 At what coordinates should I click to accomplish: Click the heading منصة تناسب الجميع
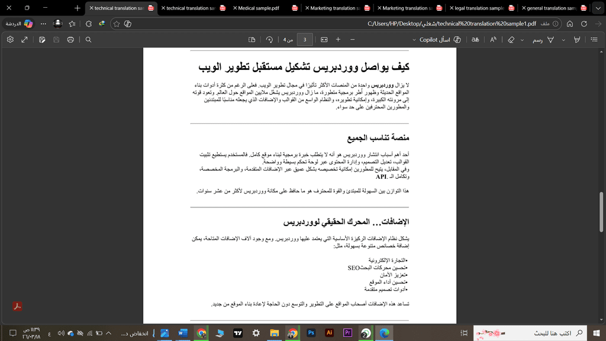[378, 137]
